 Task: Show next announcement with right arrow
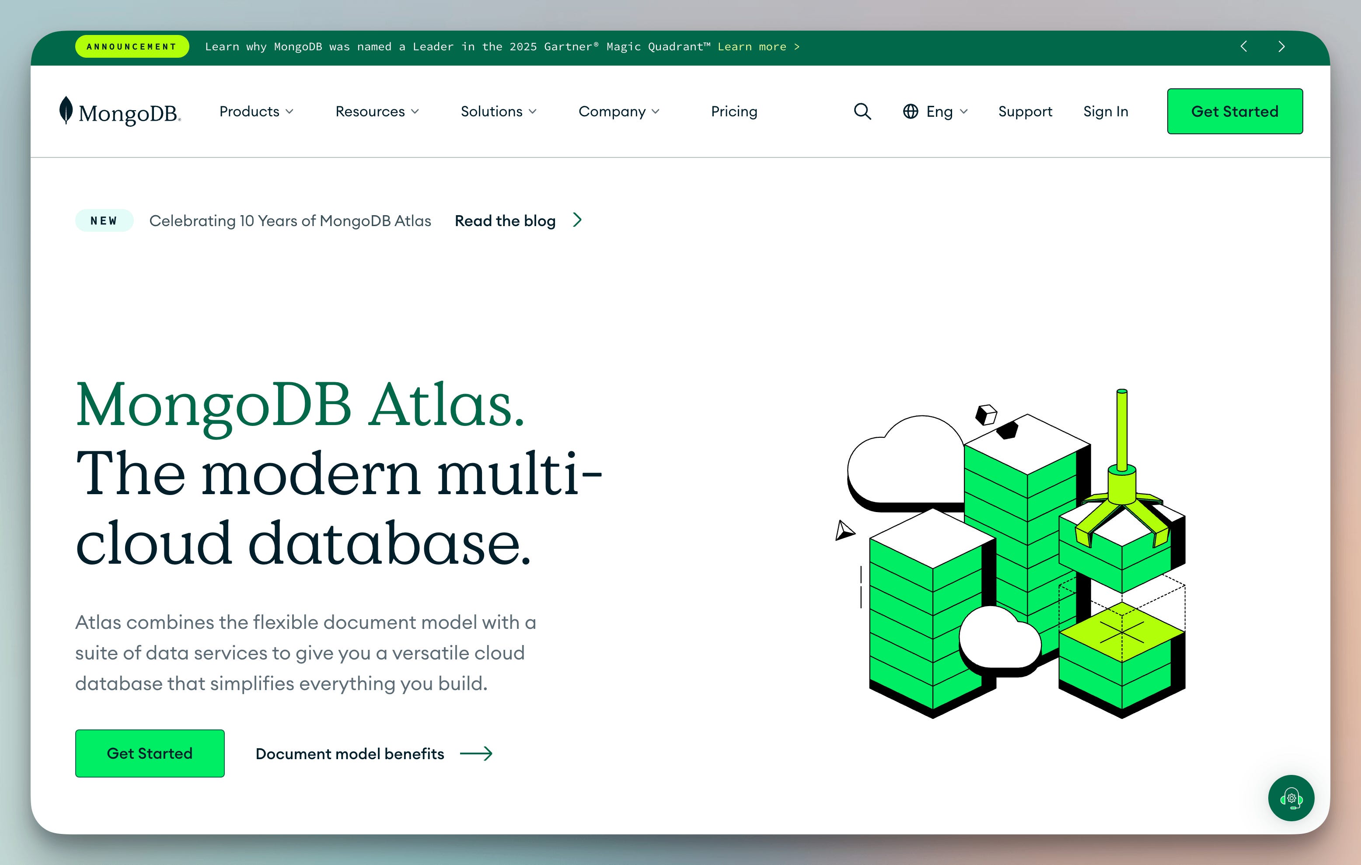1281,46
